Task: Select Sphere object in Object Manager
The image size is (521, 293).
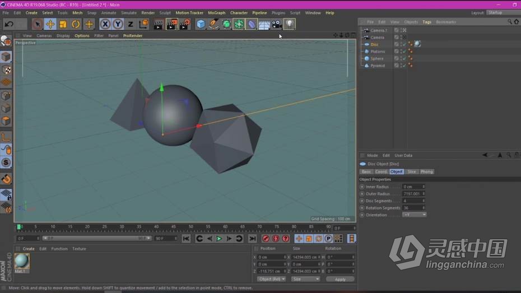Action: 377,58
